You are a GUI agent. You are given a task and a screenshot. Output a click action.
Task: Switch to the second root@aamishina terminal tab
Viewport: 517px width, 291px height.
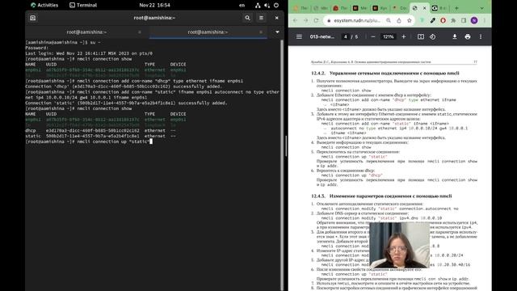(208, 32)
